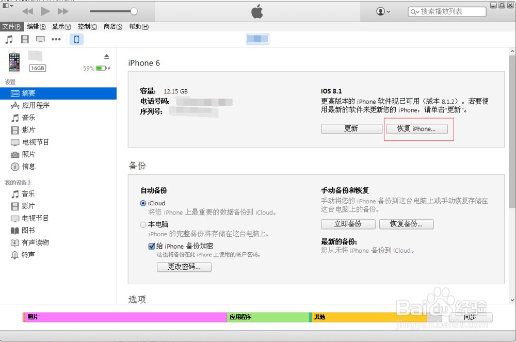Adjust the volume slider knob
The image size is (516, 342).
pyautogui.click(x=134, y=11)
